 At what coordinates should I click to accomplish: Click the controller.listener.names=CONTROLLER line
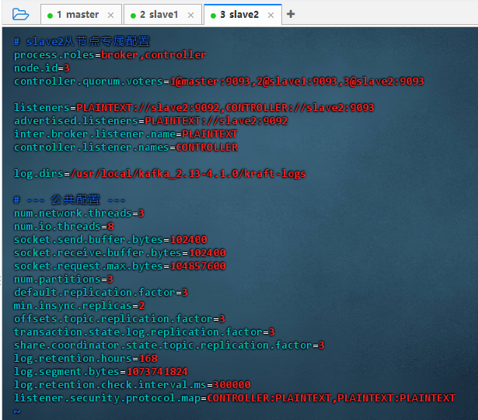[x=126, y=148]
